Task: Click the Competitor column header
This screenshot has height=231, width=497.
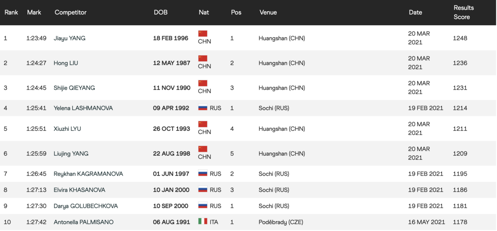Action: point(70,12)
